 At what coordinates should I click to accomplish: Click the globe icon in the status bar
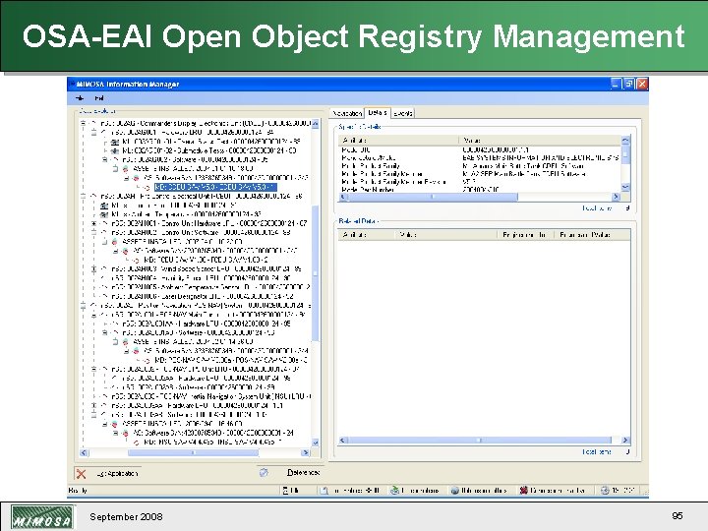tap(454, 491)
